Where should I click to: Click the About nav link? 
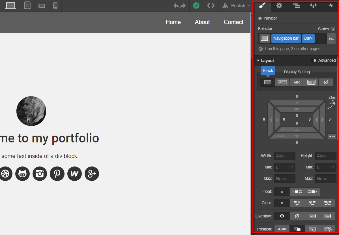[x=202, y=22]
